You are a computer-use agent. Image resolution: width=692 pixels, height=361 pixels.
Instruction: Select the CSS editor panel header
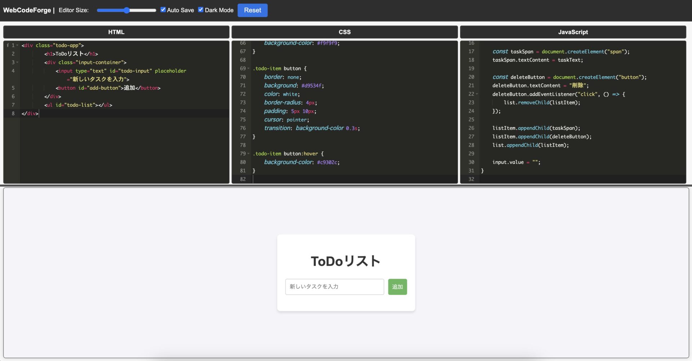coord(345,32)
